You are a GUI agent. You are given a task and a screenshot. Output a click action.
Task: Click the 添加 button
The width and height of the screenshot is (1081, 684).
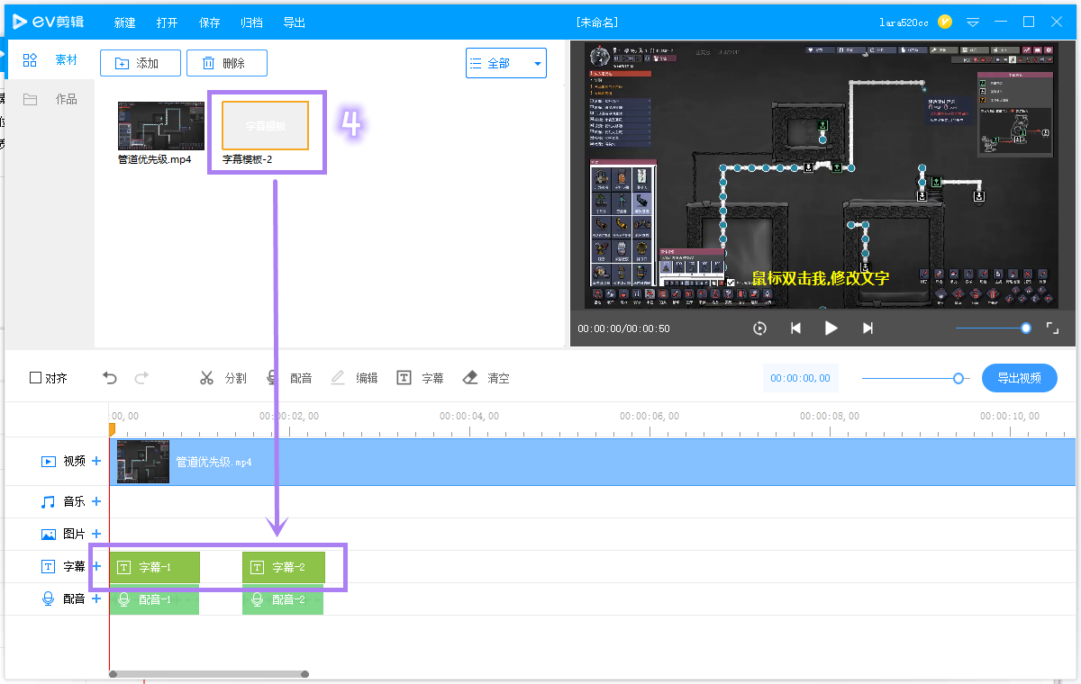pyautogui.click(x=141, y=63)
